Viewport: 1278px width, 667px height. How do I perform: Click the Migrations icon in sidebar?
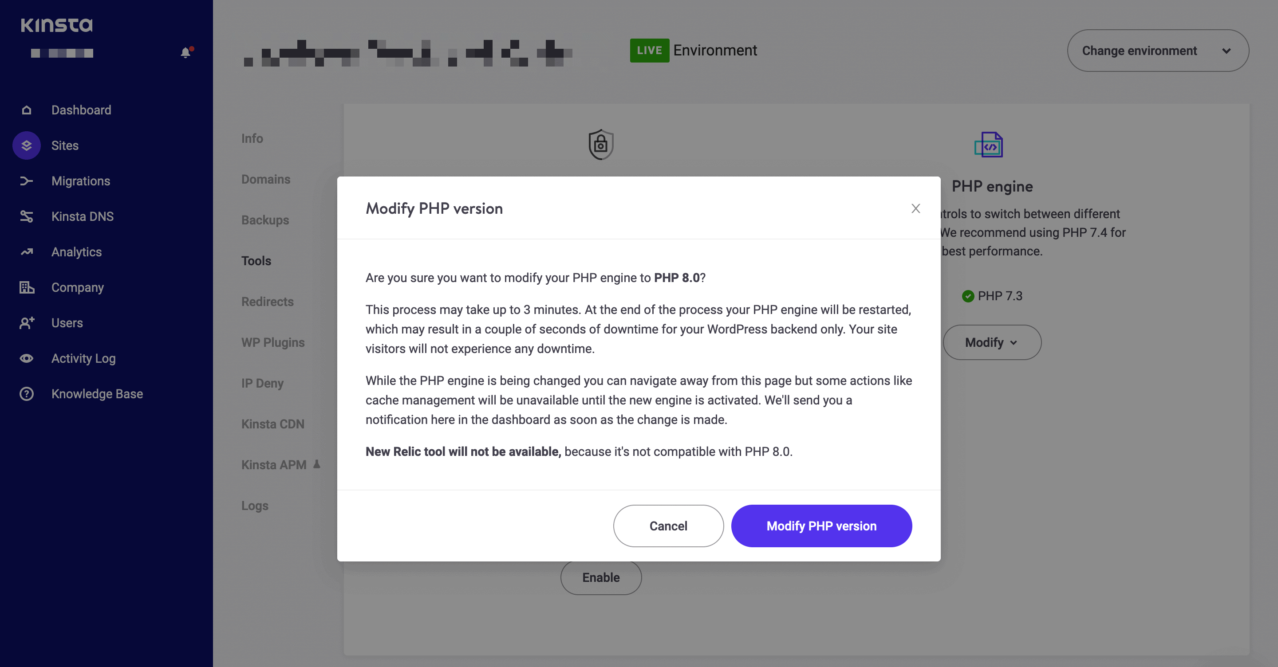pyautogui.click(x=25, y=180)
